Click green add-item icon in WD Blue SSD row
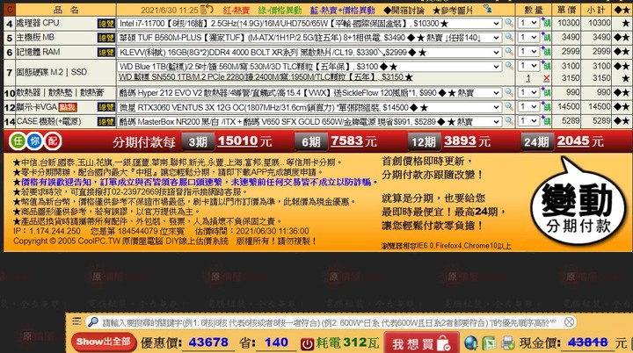 pyautogui.click(x=546, y=66)
